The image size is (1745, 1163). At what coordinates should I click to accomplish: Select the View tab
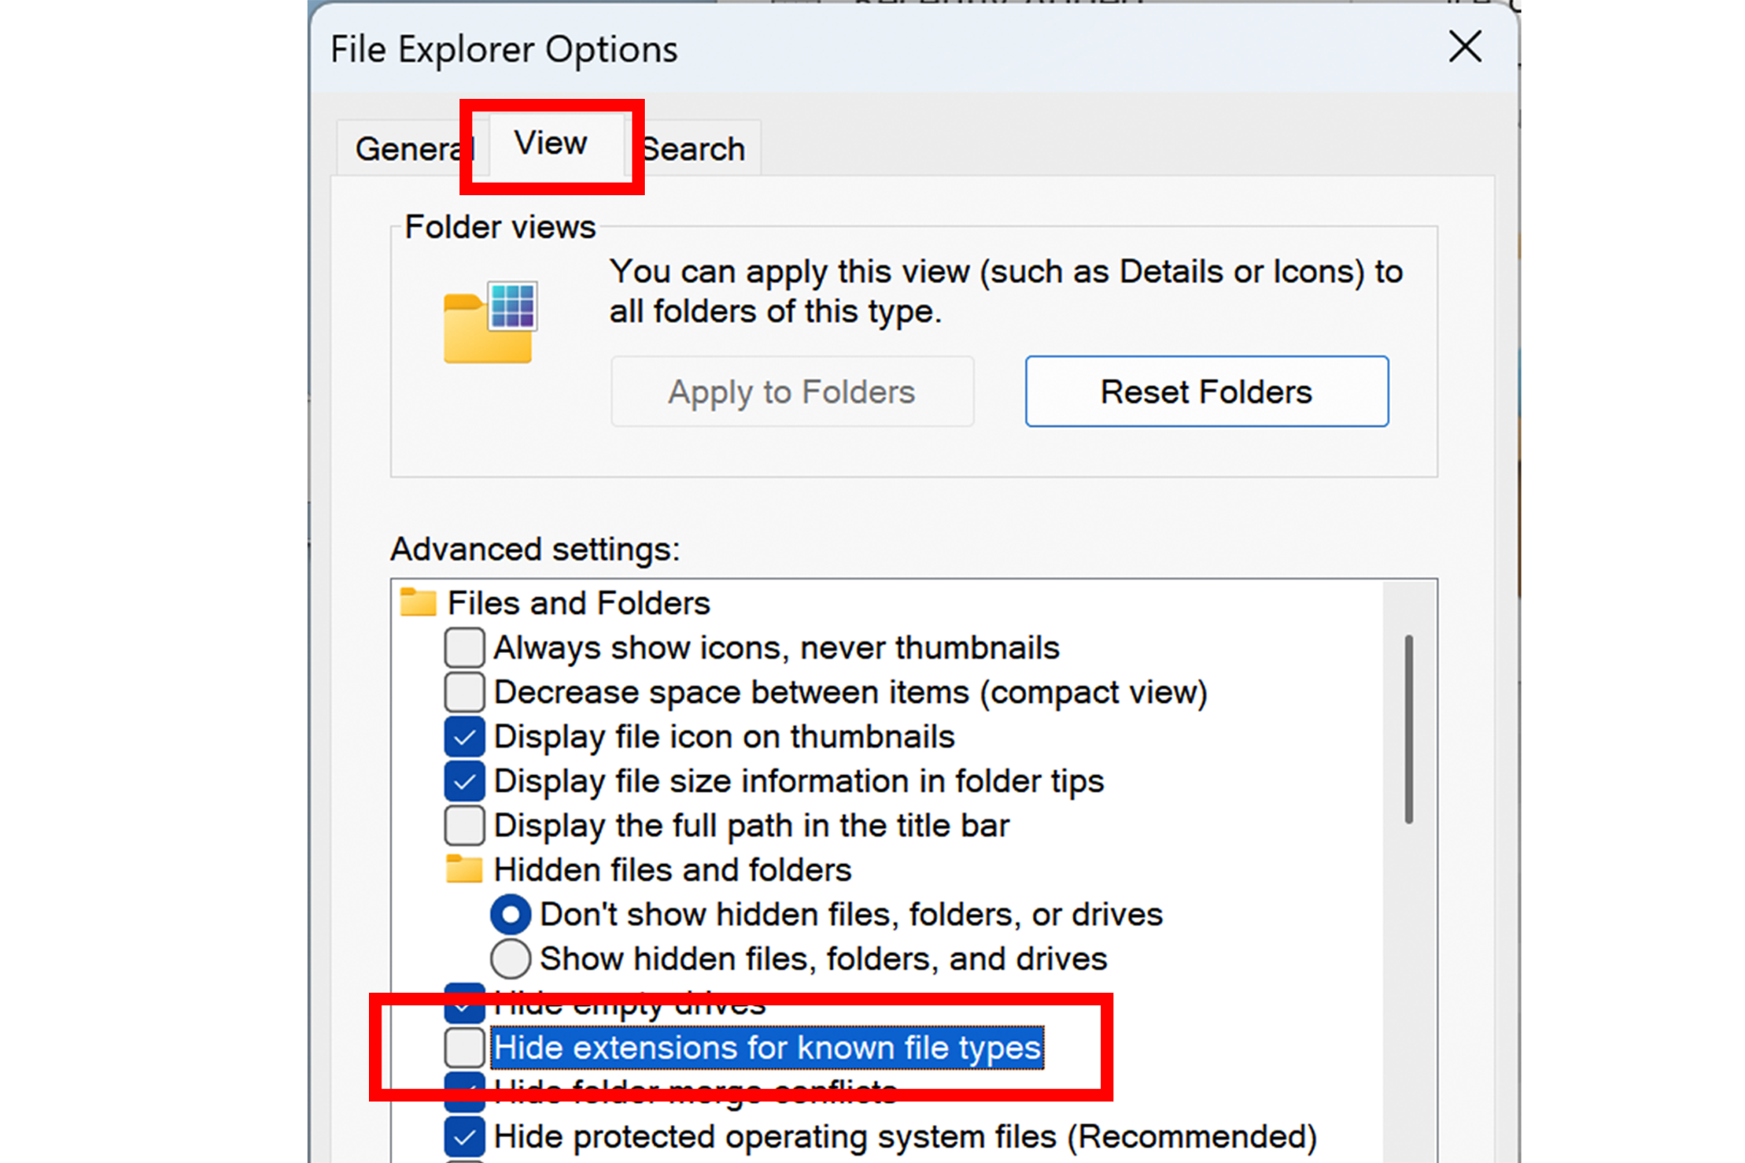(550, 144)
